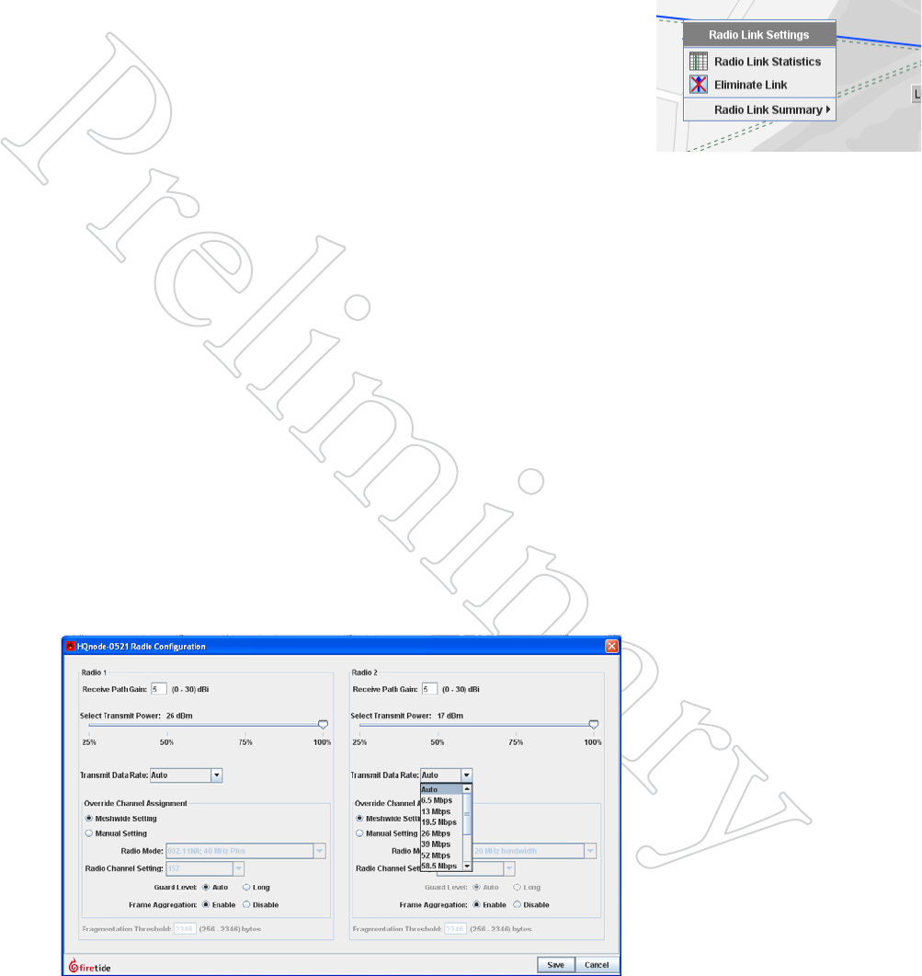Click Radio 1 Fragmentation Threshold field
Image resolution: width=922 pixels, height=976 pixels.
click(x=185, y=929)
